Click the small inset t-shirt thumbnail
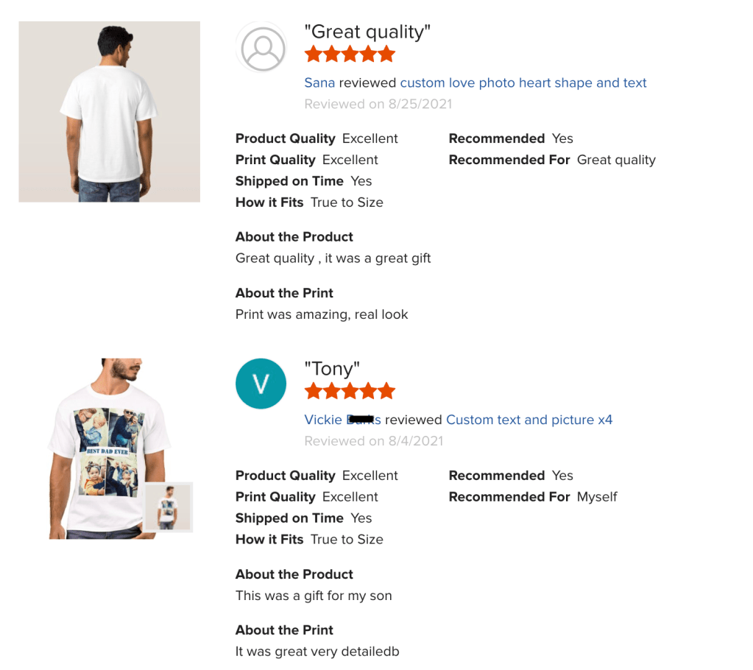This screenshot has width=753, height=670. coord(168,507)
